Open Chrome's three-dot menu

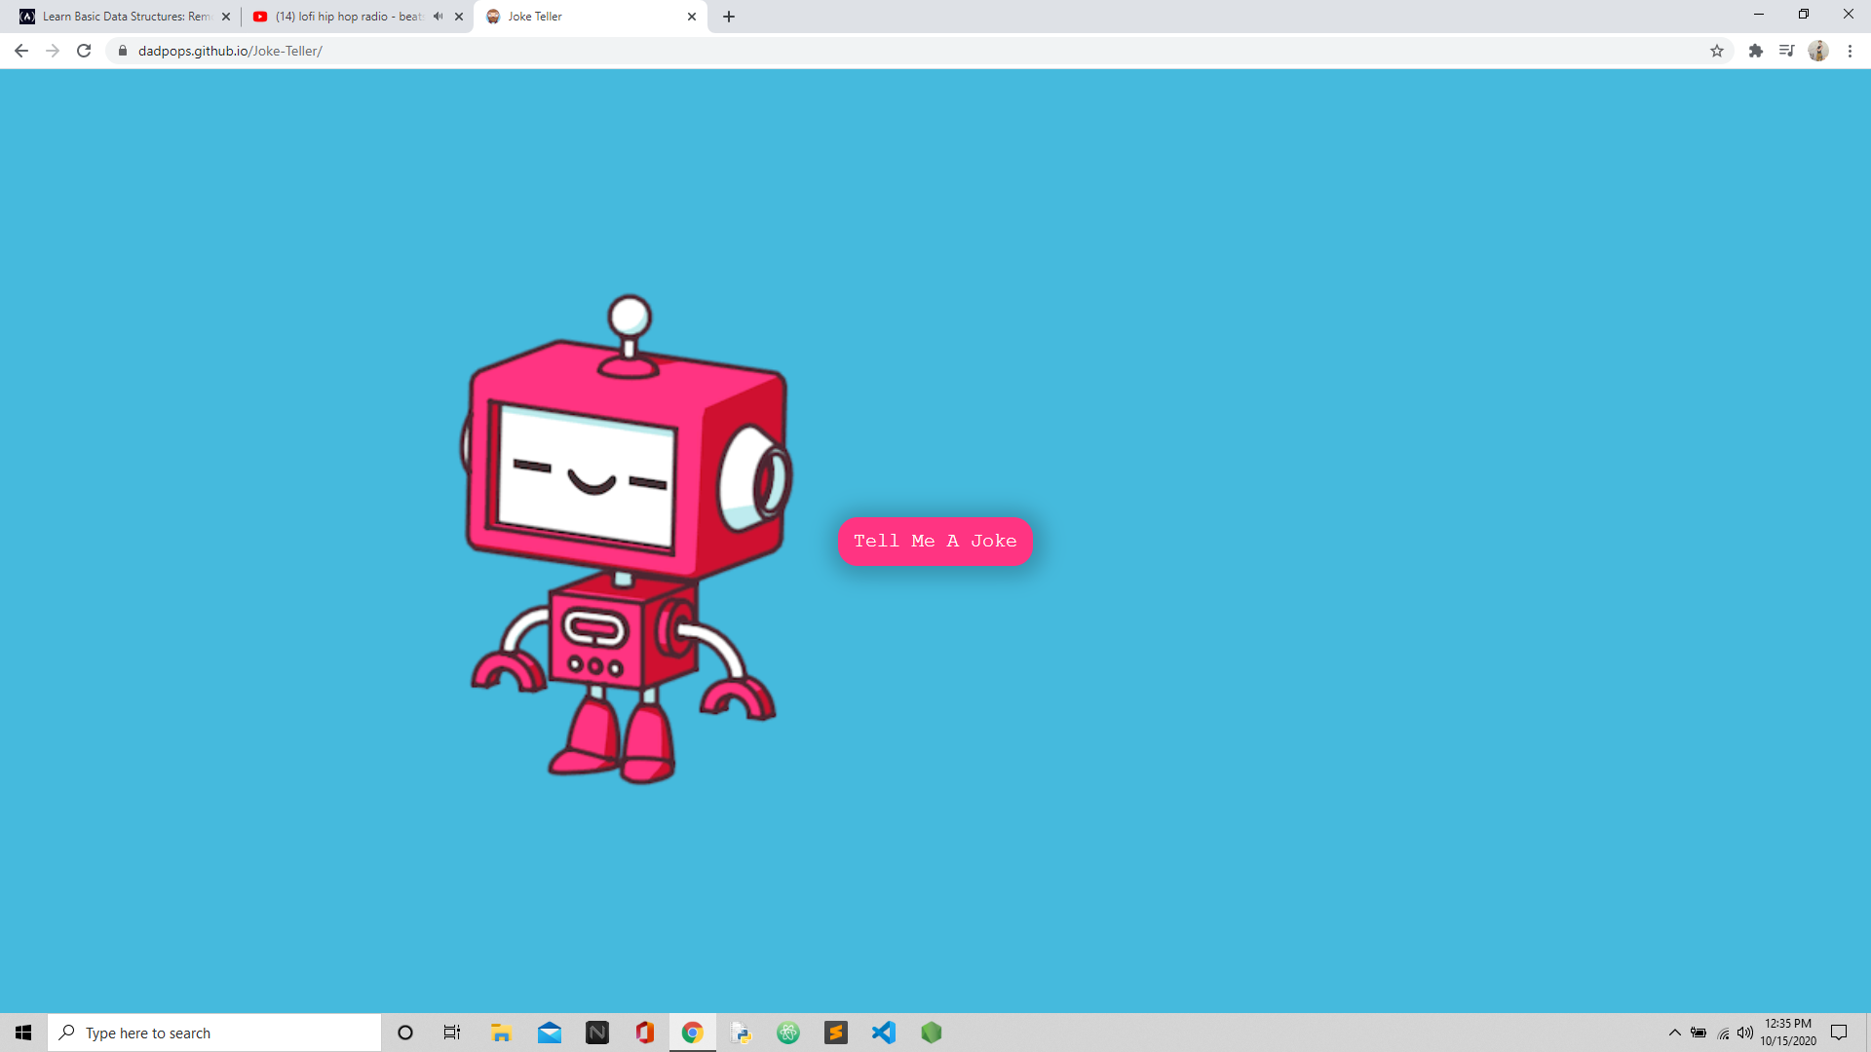1851,51
